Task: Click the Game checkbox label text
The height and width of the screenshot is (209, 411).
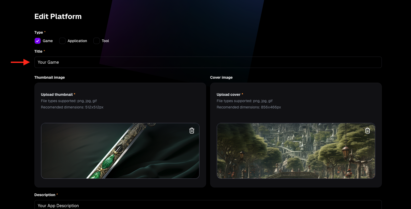Action: click(48, 41)
